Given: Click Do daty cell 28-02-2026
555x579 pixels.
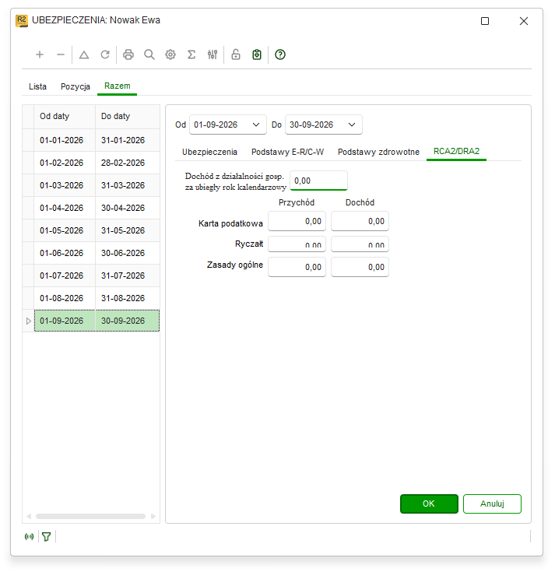Looking at the screenshot, I should [128, 163].
